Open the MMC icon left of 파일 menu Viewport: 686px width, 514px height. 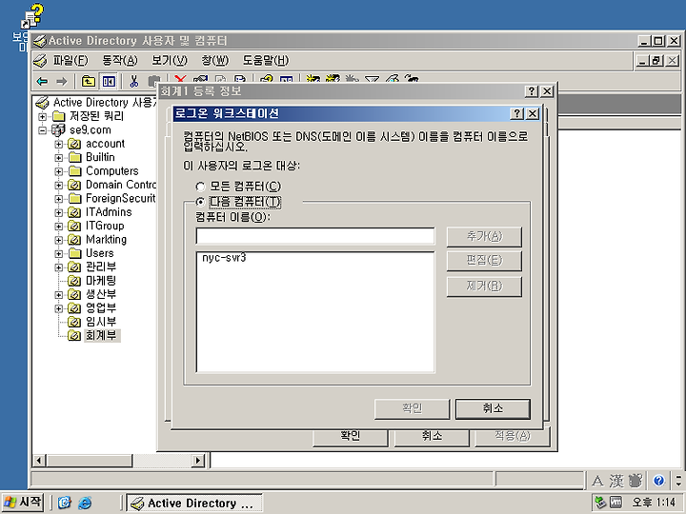[40, 60]
